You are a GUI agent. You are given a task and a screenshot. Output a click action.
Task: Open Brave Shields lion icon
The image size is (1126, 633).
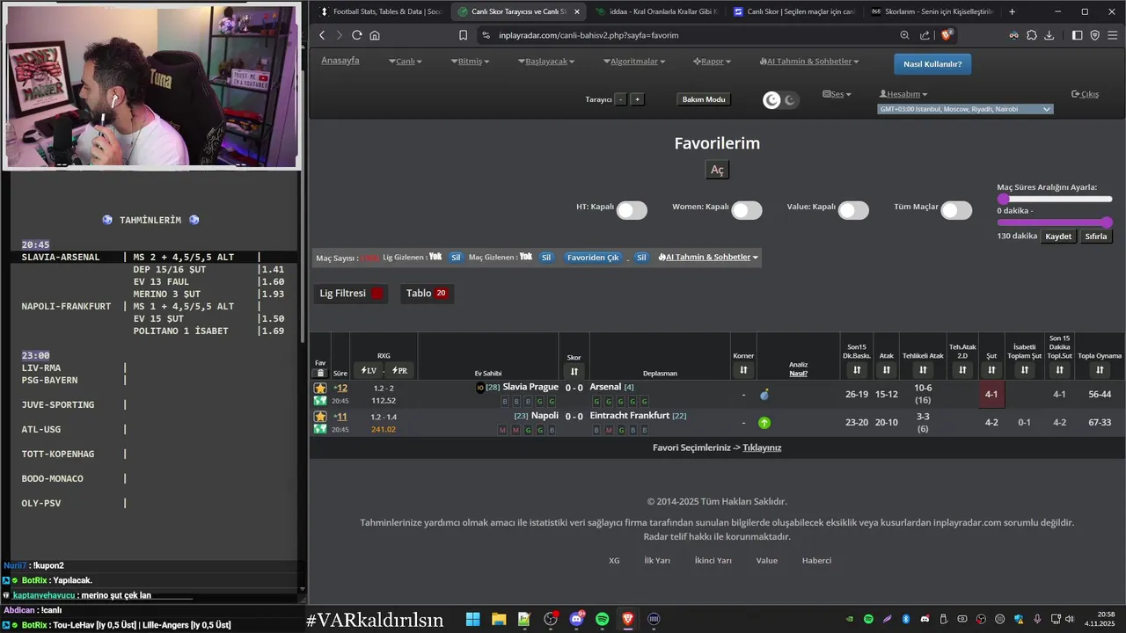(x=947, y=35)
